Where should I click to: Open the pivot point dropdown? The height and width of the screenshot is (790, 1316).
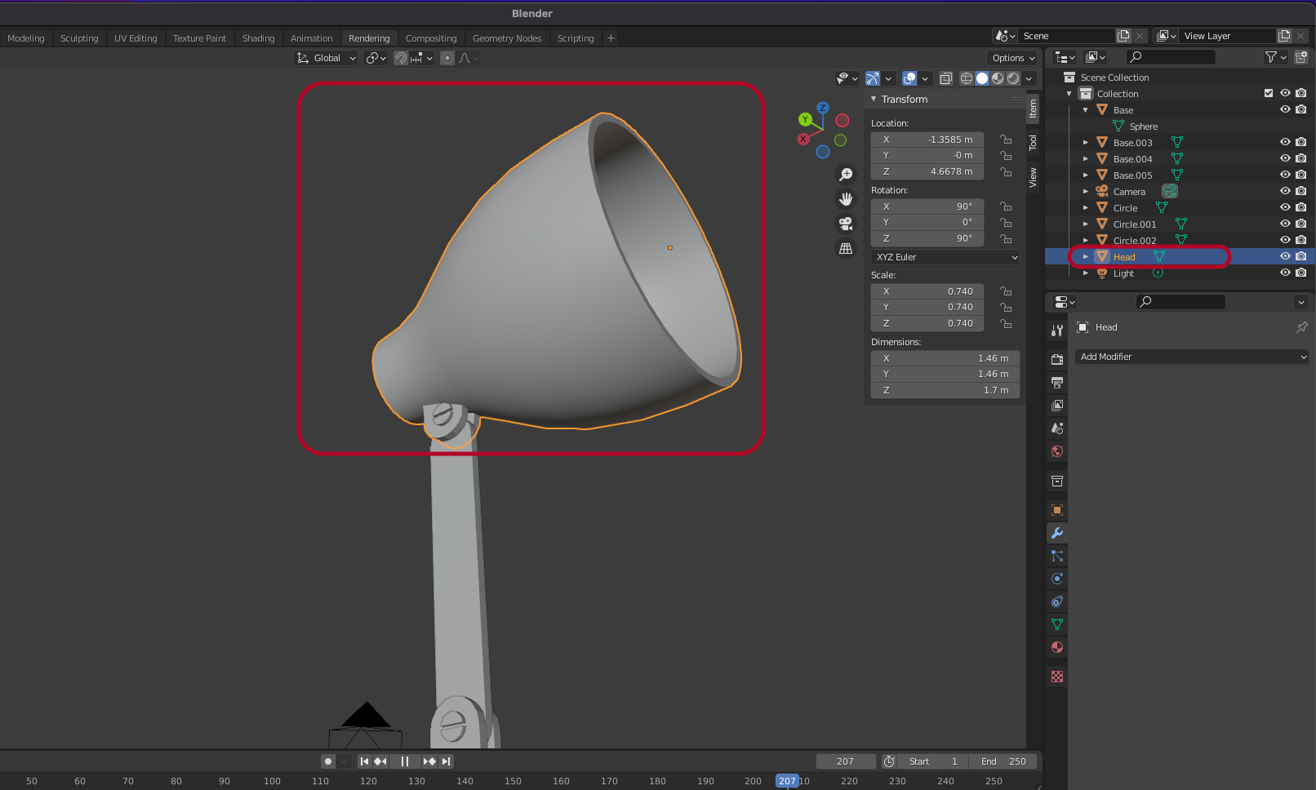pos(376,58)
